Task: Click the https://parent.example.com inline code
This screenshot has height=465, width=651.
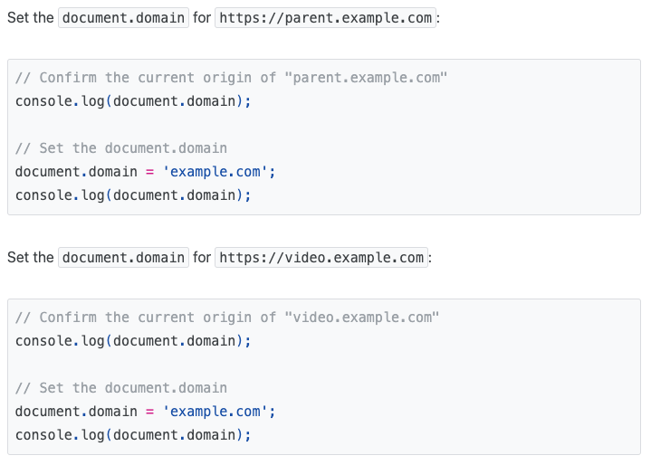Action: point(326,18)
